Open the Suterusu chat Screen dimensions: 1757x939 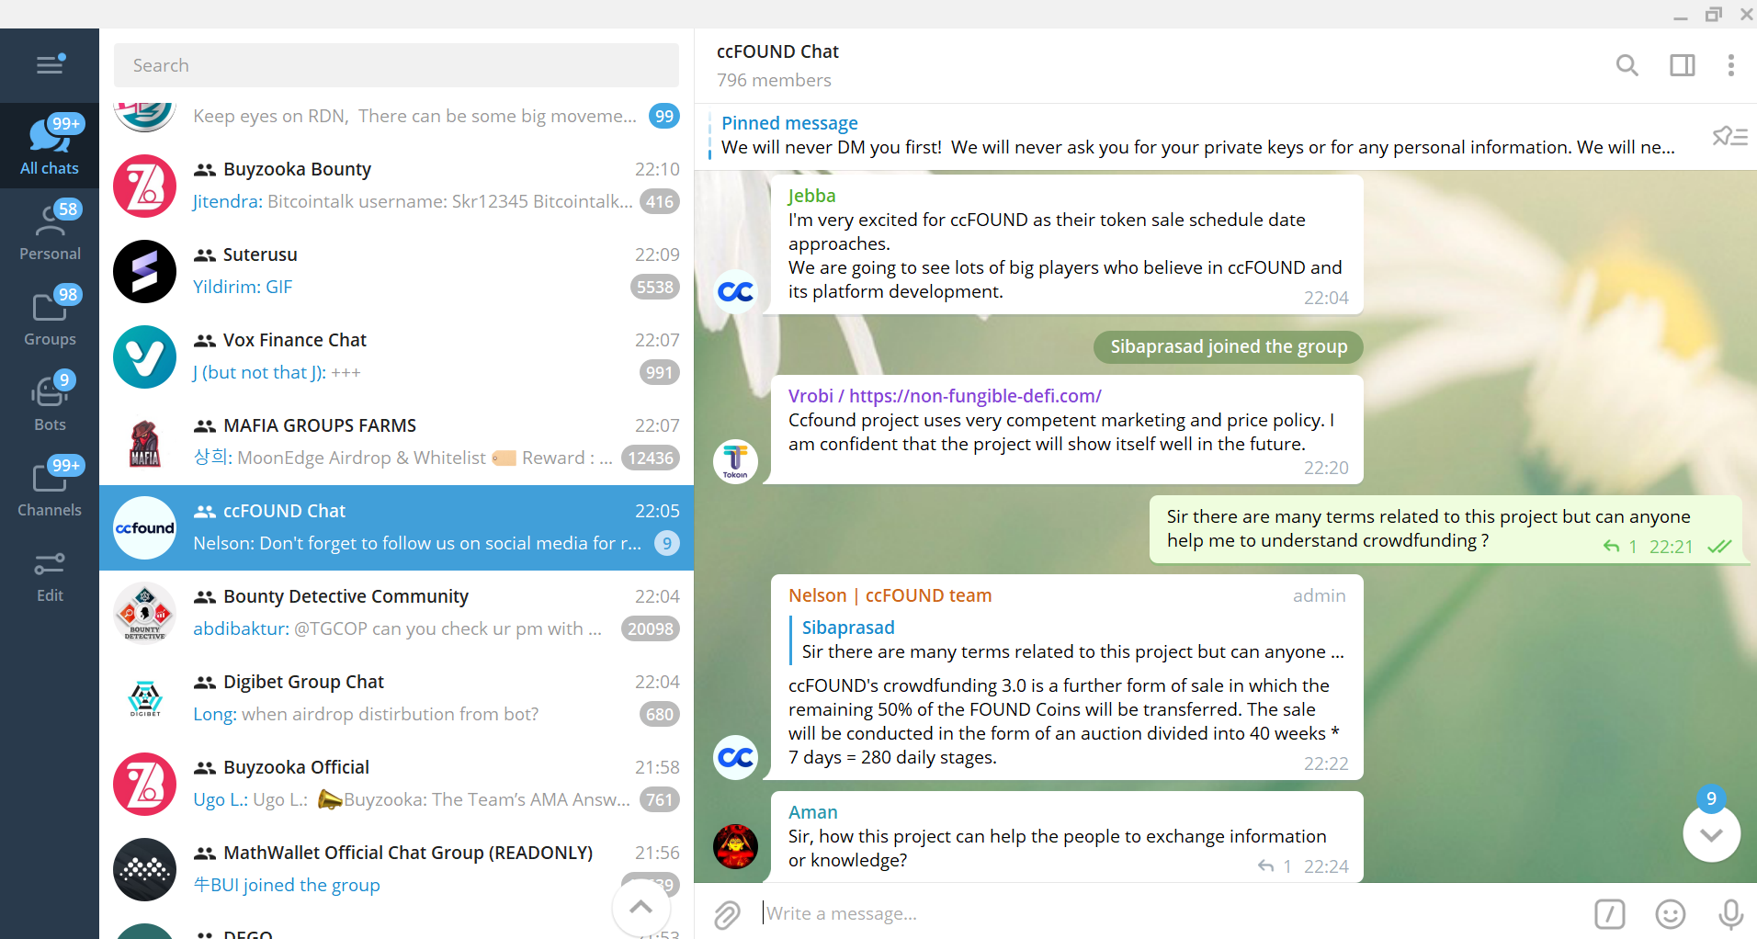[395, 271]
